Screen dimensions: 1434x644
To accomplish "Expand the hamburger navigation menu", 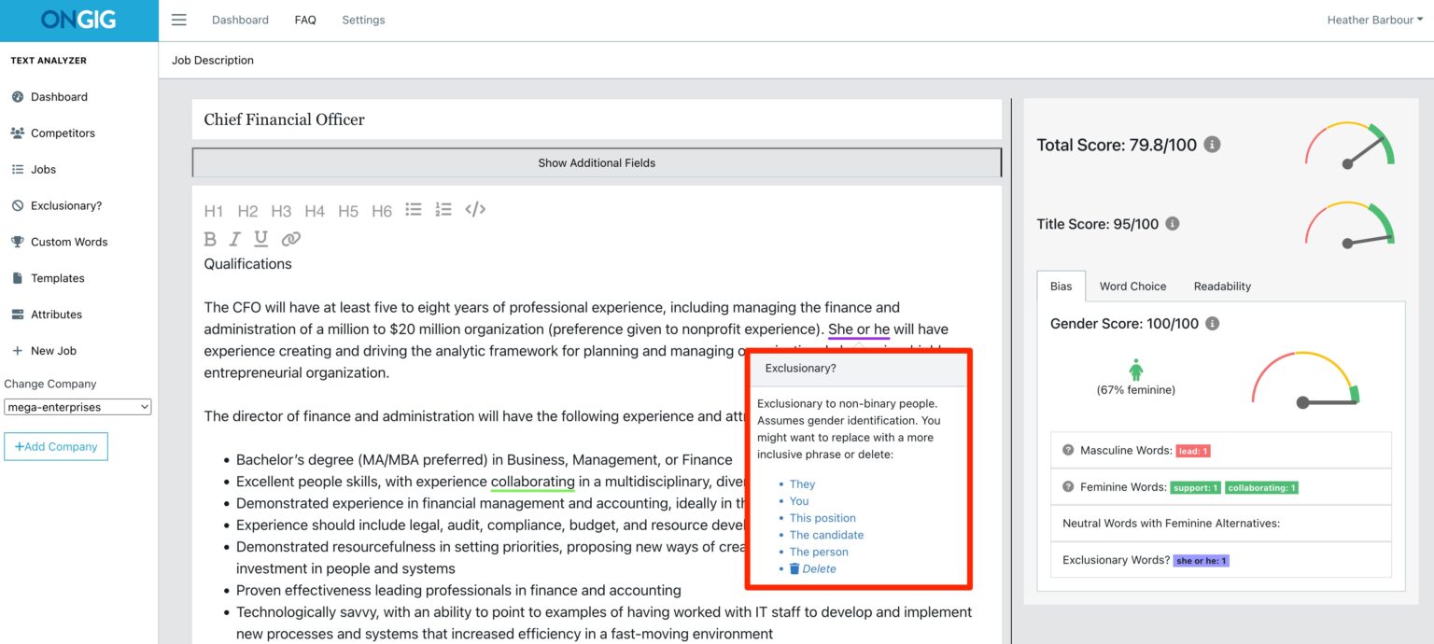I will point(178,19).
